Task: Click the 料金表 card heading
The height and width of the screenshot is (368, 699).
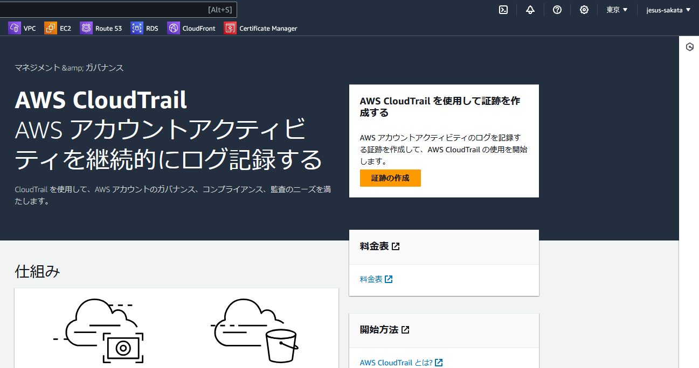Action: pyautogui.click(x=374, y=246)
